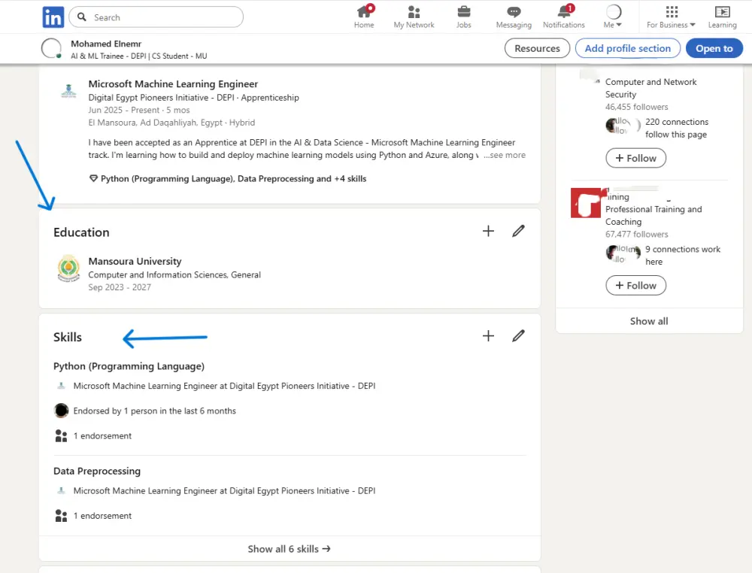
Task: Open the Resources menu on the profile header
Action: pyautogui.click(x=537, y=47)
